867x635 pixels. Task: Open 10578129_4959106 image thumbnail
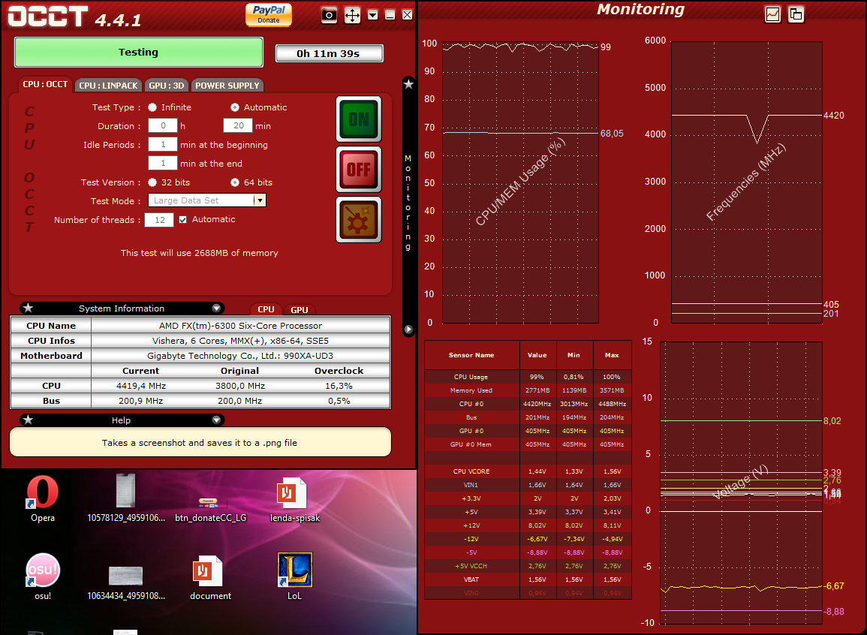[126, 498]
